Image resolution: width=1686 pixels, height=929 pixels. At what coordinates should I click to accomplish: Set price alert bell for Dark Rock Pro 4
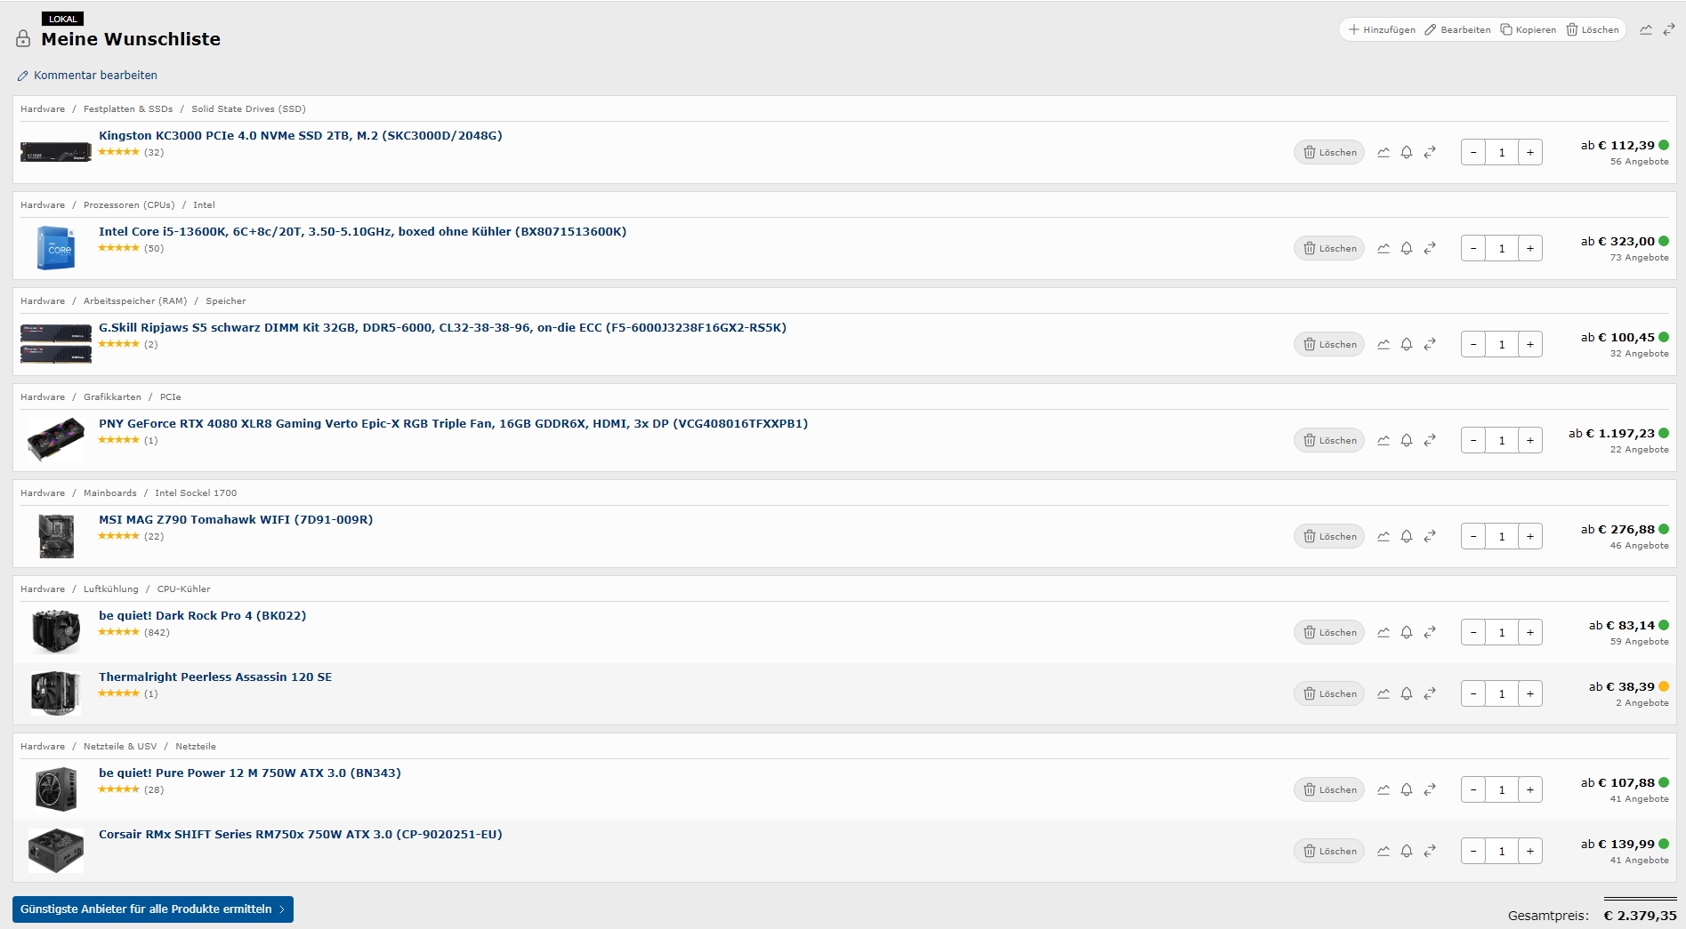tap(1407, 632)
